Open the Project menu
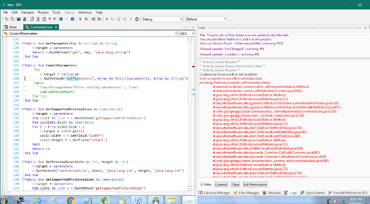The width and height of the screenshot is (370, 204). click(43, 12)
